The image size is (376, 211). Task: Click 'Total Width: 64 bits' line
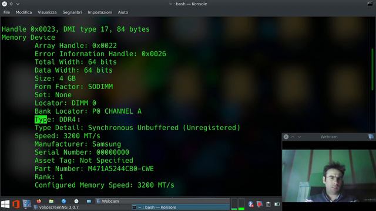click(x=76, y=62)
